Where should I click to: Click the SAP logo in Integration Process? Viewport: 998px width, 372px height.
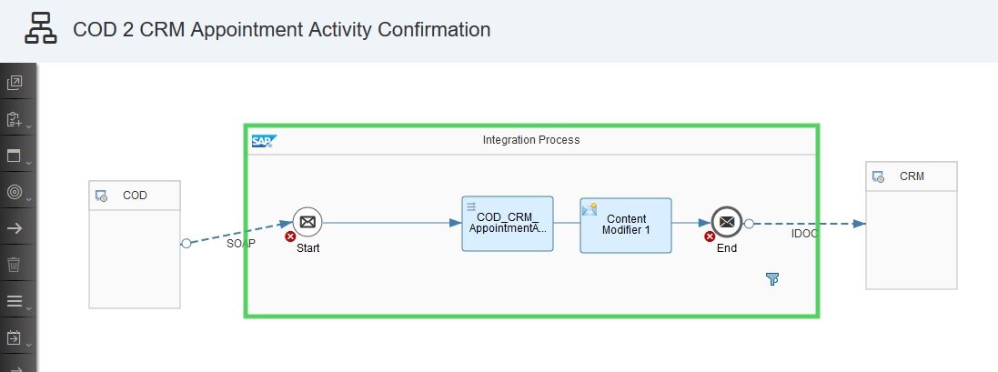pyautogui.click(x=264, y=141)
